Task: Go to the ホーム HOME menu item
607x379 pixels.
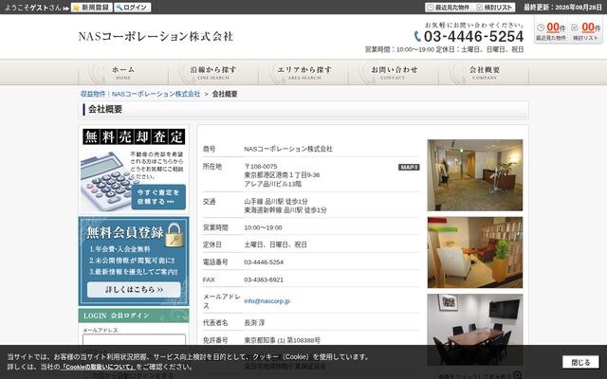Action: pos(123,72)
